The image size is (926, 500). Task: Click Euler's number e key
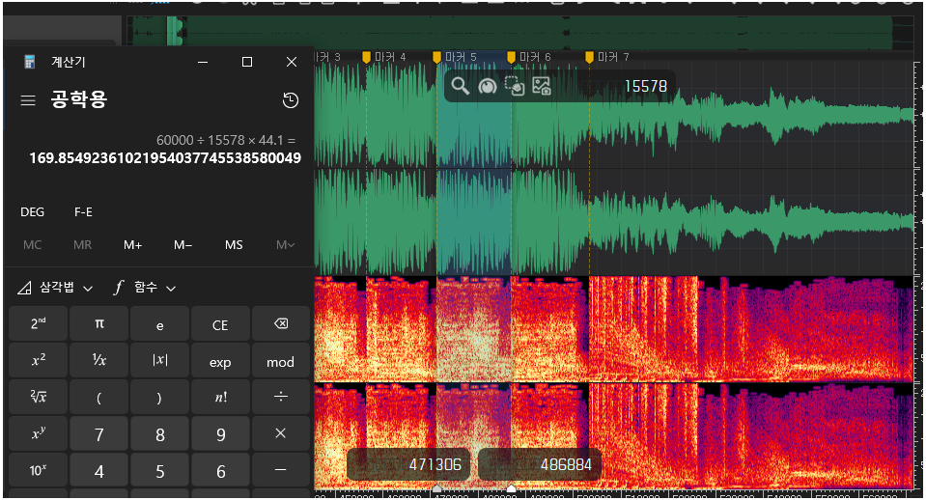tap(160, 323)
